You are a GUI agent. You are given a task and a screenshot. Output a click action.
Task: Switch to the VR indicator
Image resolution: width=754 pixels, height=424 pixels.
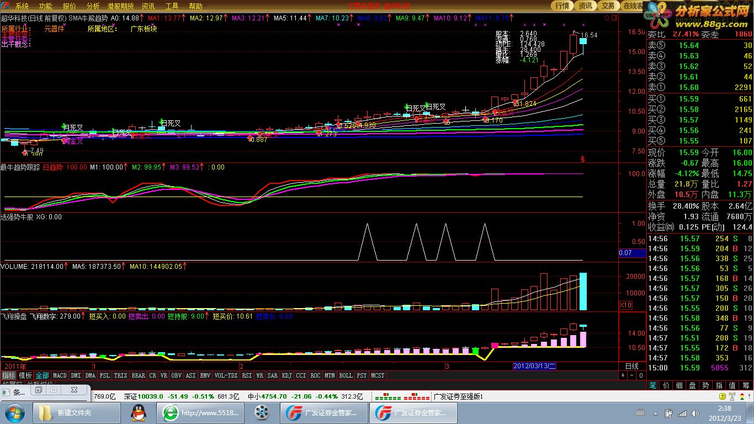[x=164, y=375]
